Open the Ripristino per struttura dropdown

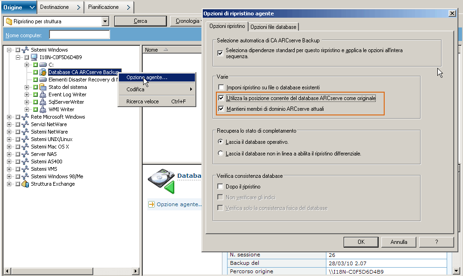pyautogui.click(x=105, y=21)
